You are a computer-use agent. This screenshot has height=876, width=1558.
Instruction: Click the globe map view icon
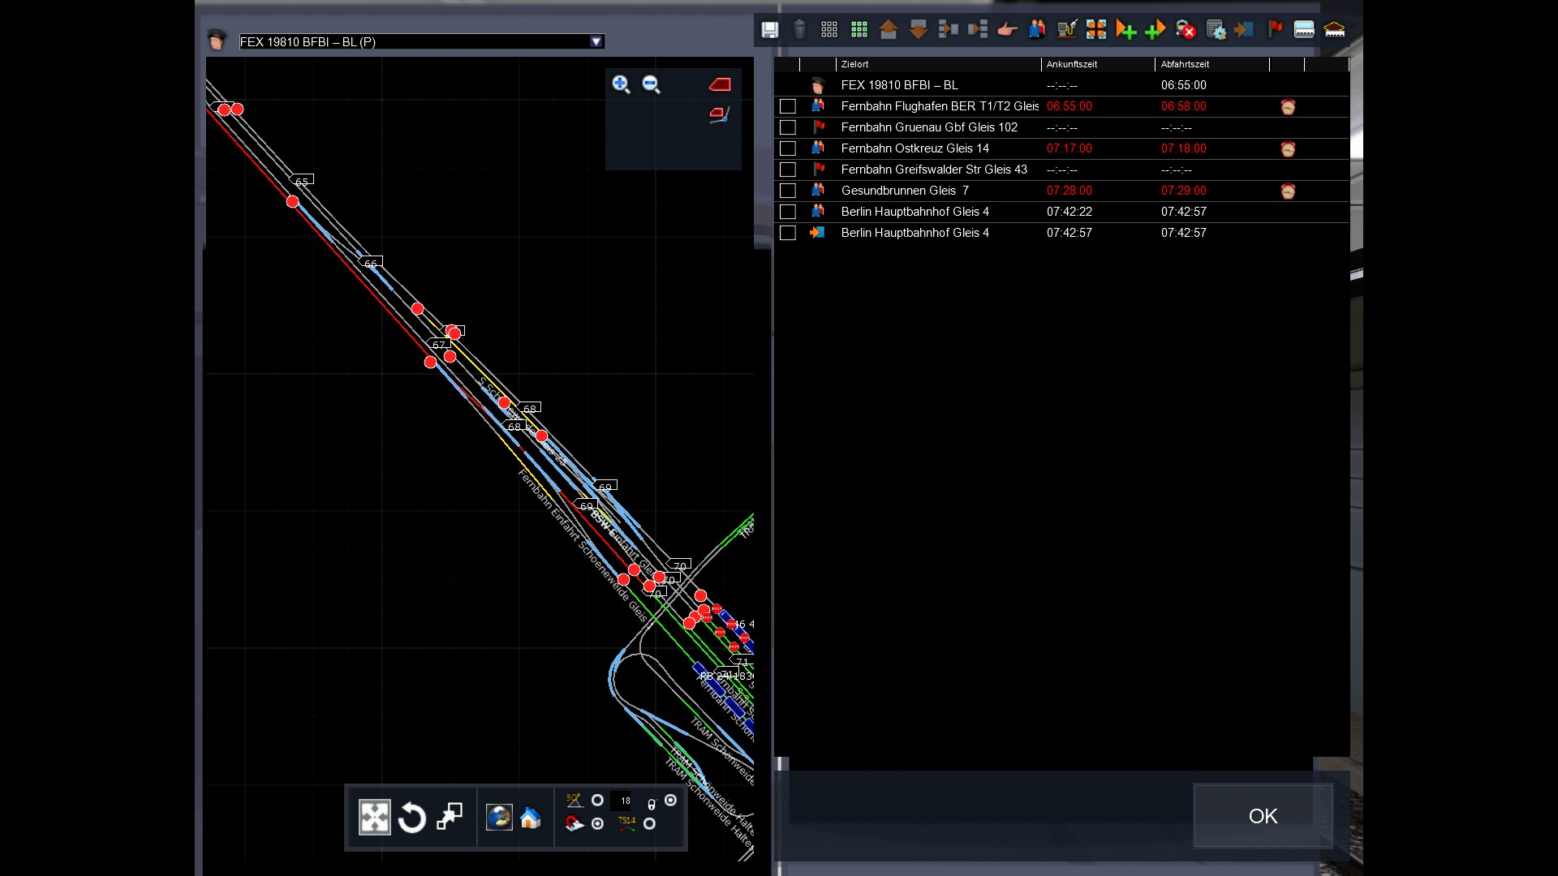[x=499, y=818]
